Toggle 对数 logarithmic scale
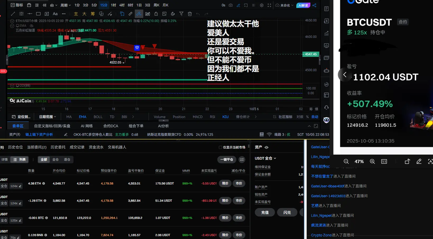The image size is (433, 239). (x=300, y=117)
